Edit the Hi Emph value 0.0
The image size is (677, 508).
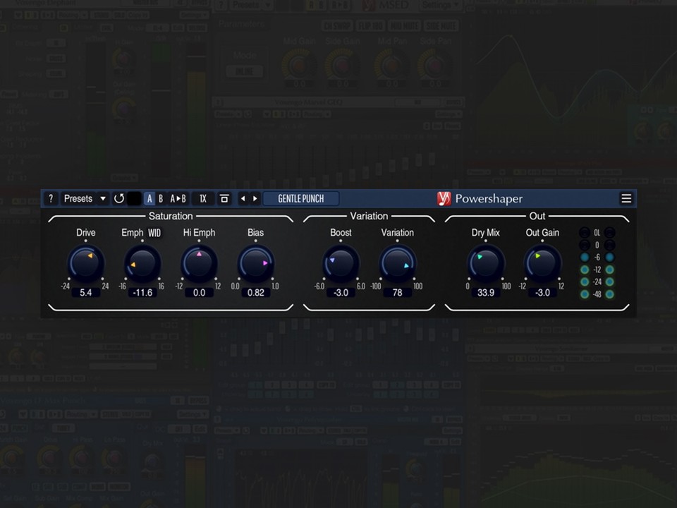coord(199,292)
